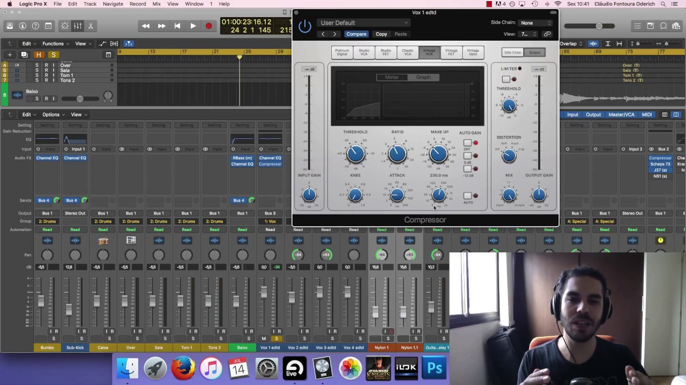Open the User Default preset dropdown
This screenshot has height=385, width=686.
point(364,23)
